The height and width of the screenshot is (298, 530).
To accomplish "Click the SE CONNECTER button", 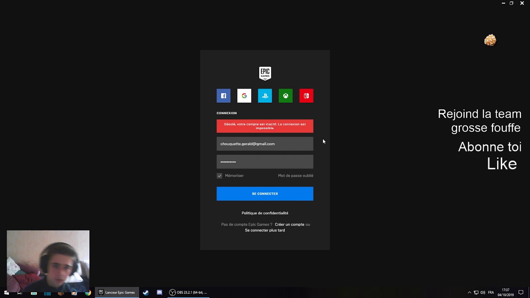I will click(x=265, y=194).
